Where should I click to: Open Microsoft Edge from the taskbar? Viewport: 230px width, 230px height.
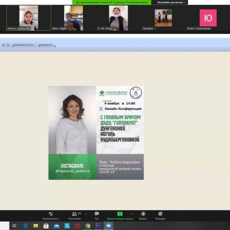(x=25, y=226)
